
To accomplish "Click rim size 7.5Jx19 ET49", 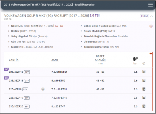I will pyautogui.click(x=59, y=98).
